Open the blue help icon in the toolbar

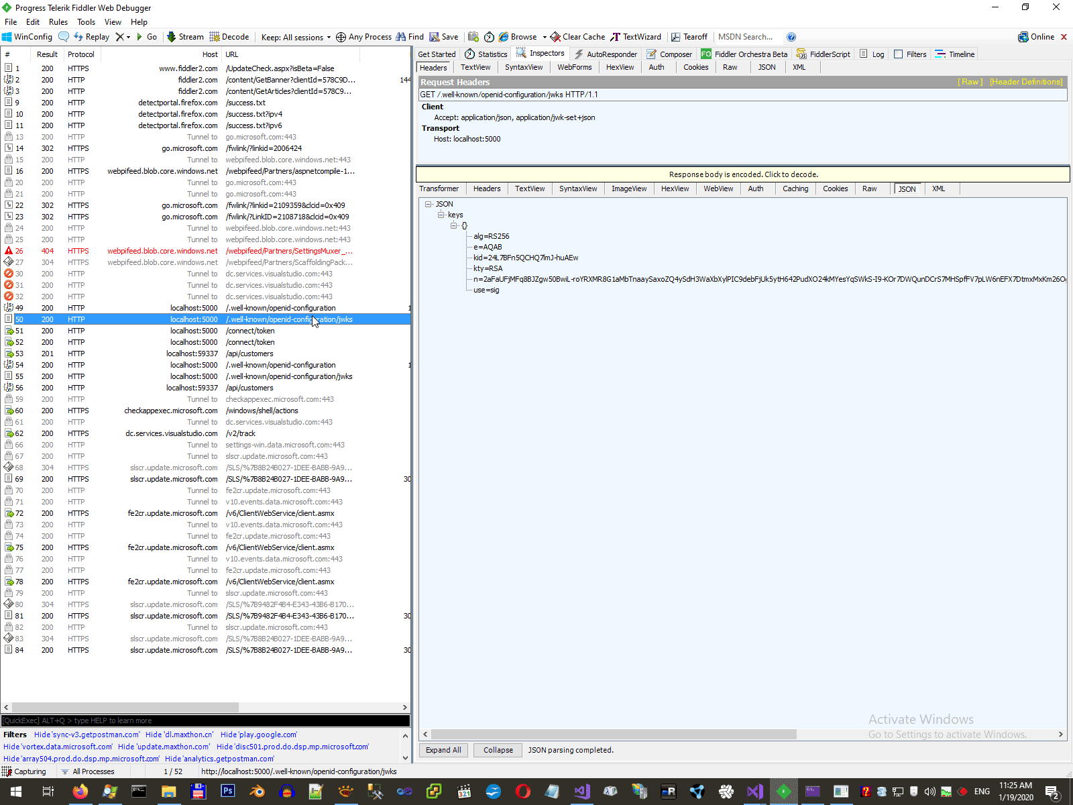pyautogui.click(x=791, y=37)
